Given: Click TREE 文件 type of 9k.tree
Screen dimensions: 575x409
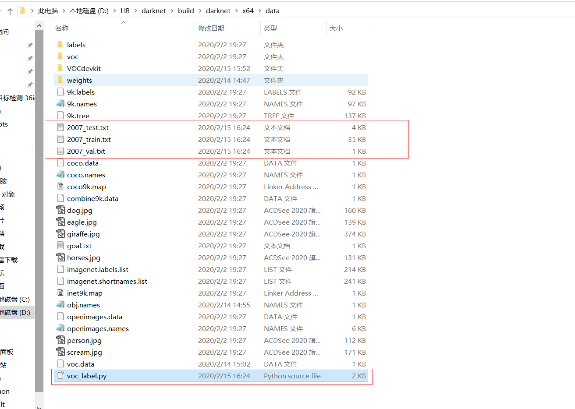Looking at the screenshot, I should point(279,116).
